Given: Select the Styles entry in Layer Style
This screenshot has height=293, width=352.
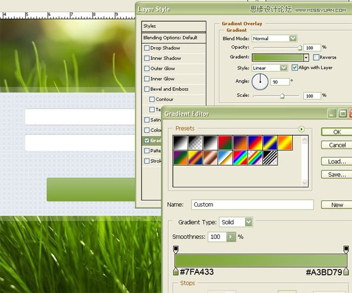Looking at the screenshot, I should [174, 26].
